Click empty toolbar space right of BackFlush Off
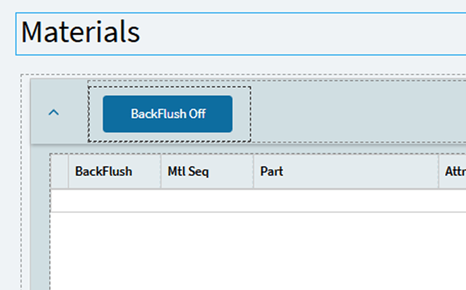This screenshot has height=290, width=466. tap(358, 114)
